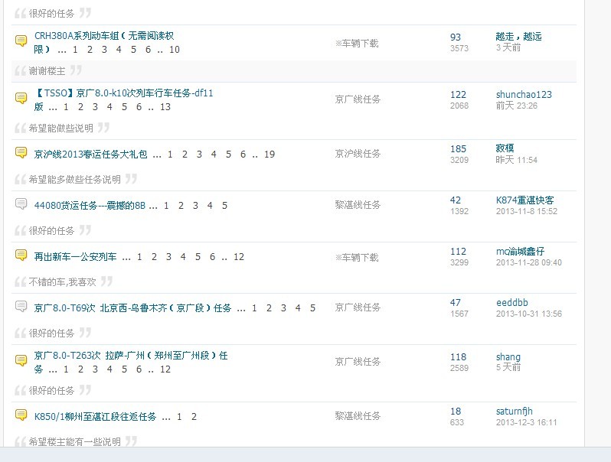Jump to page 19 of 京沪线2013春运 thread
The image size is (611, 462).
click(x=270, y=154)
